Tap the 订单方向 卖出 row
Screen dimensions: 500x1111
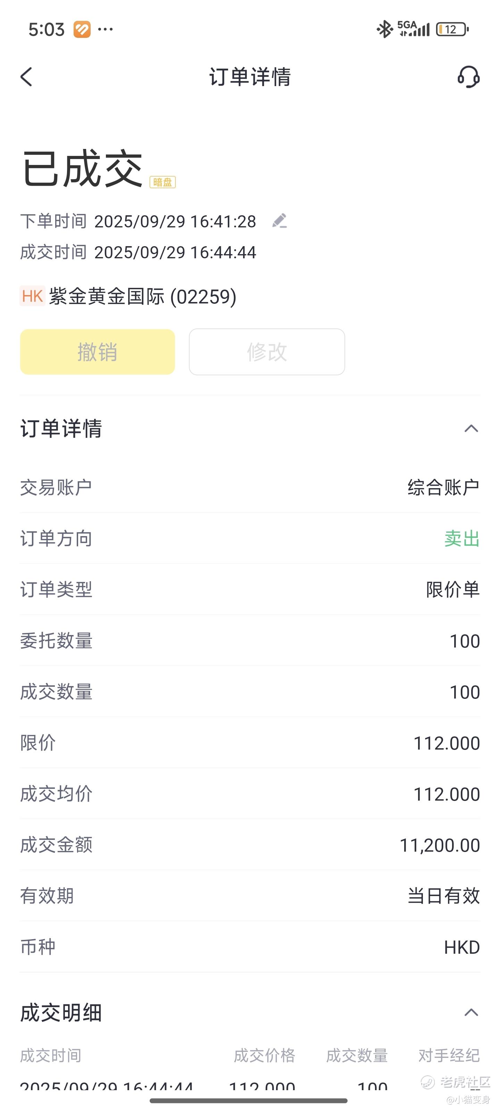pos(250,539)
